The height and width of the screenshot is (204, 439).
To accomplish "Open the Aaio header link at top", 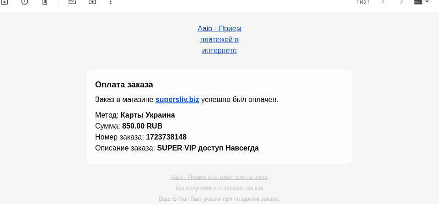I will pyautogui.click(x=219, y=39).
